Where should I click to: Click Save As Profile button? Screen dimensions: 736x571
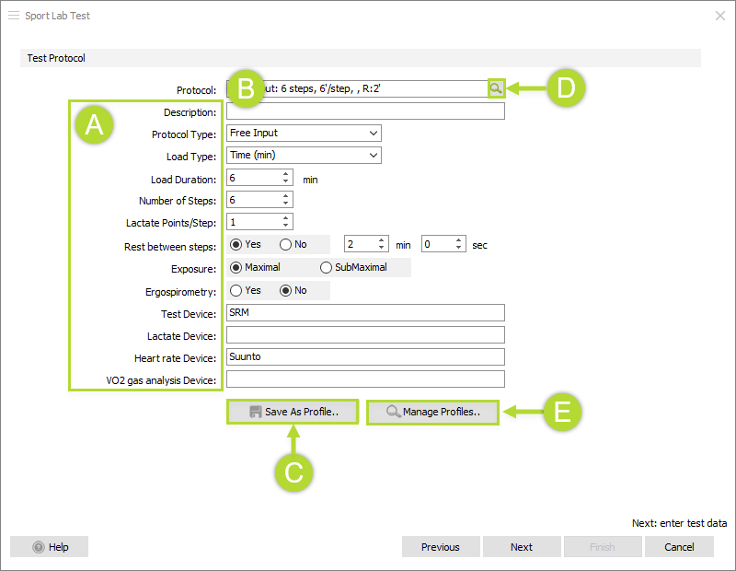[x=293, y=412]
